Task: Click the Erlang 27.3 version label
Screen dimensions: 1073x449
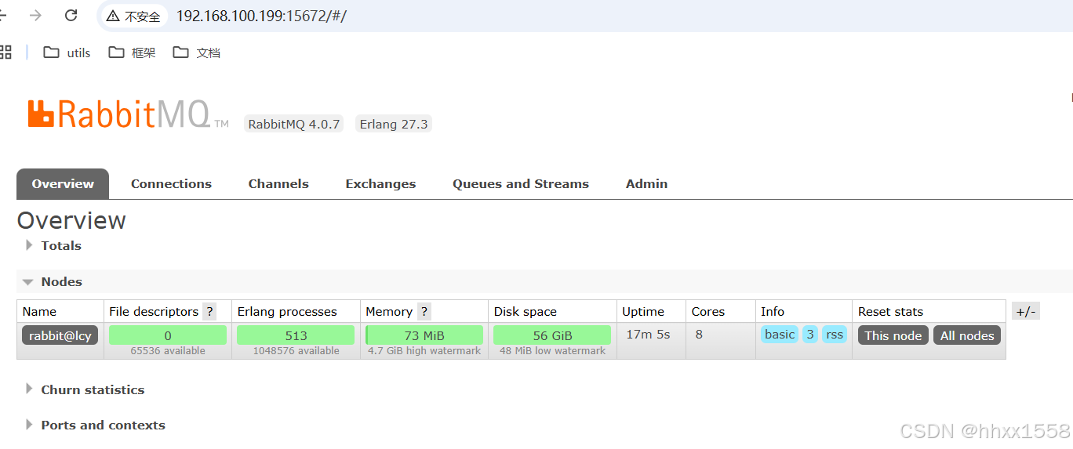Action: click(x=394, y=124)
